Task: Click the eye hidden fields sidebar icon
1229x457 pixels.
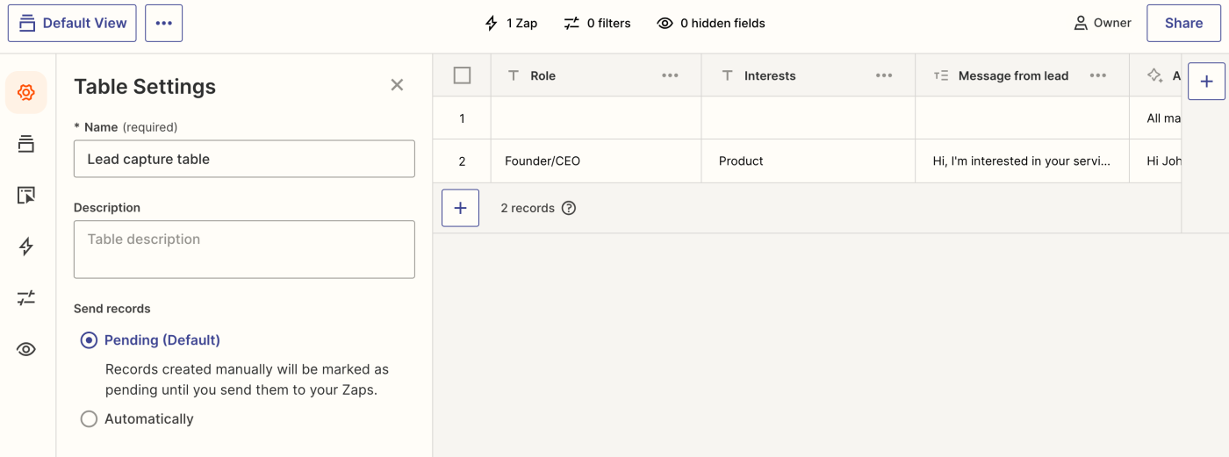Action: 26,349
